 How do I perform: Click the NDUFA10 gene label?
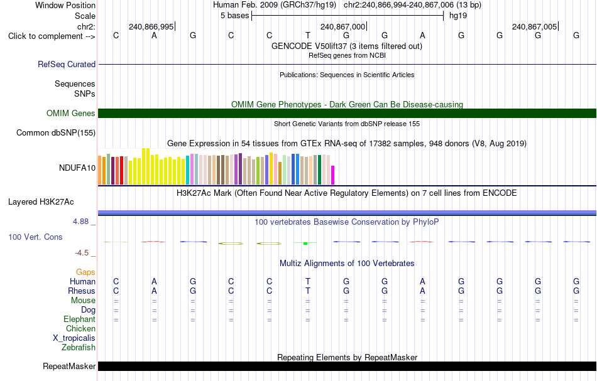point(77,168)
